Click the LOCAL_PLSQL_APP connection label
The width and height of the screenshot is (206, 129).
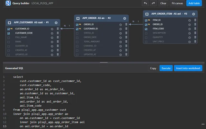pyautogui.click(x=42, y=3)
